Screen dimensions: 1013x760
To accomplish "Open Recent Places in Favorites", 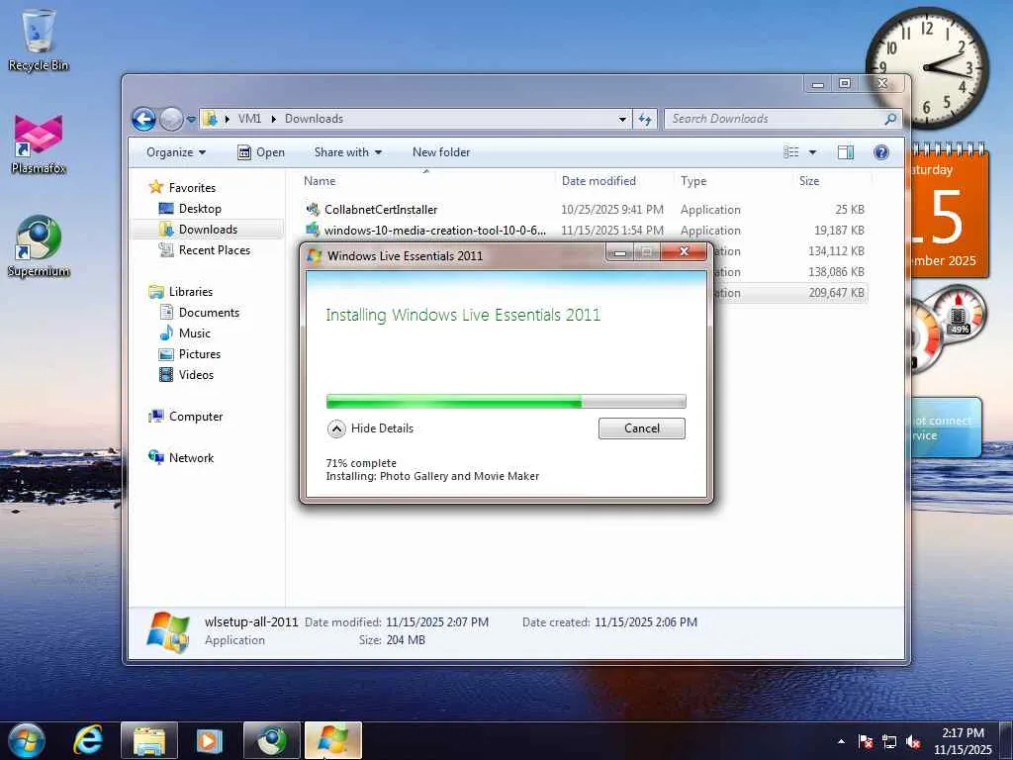I will tap(214, 250).
